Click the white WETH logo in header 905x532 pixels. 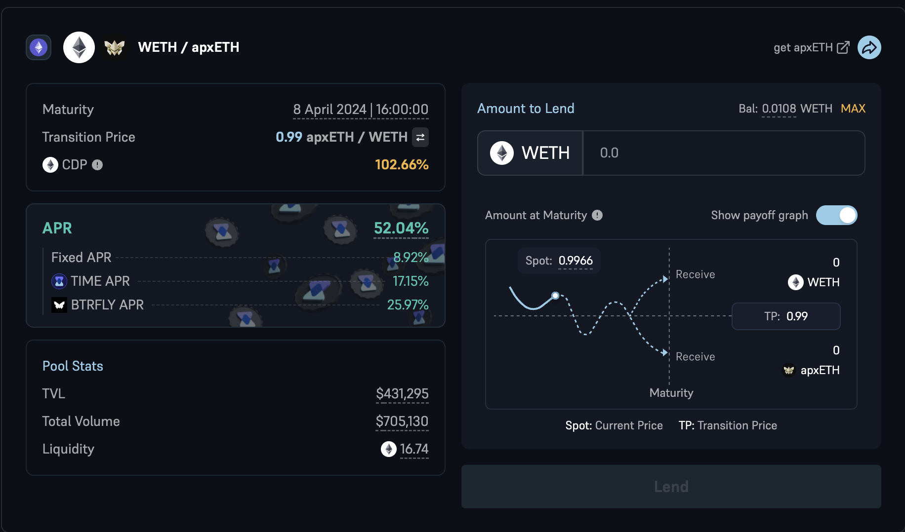point(79,47)
